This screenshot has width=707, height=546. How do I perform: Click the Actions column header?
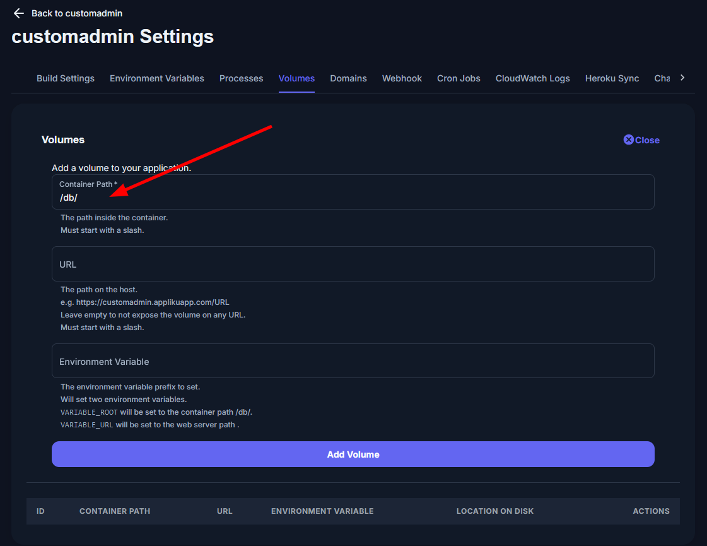pyautogui.click(x=651, y=511)
